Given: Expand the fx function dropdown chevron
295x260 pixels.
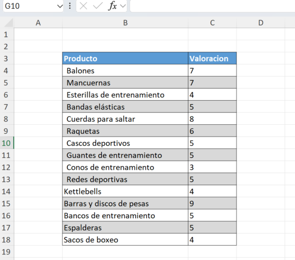Looking at the screenshot, I should (123, 6).
